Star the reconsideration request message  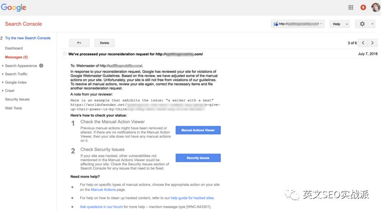(x=65, y=54)
